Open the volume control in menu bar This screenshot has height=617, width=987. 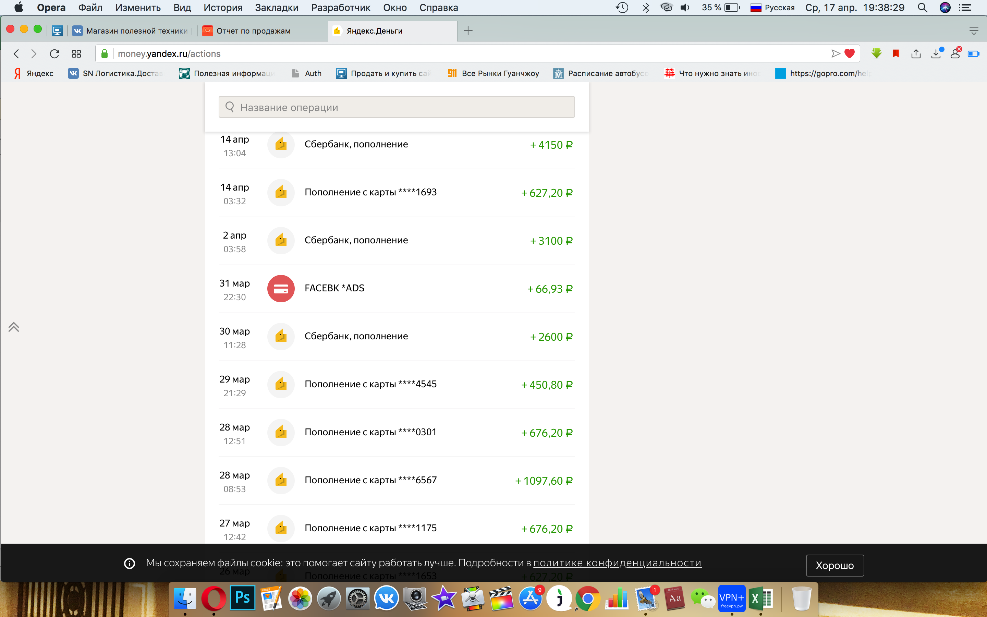point(685,8)
